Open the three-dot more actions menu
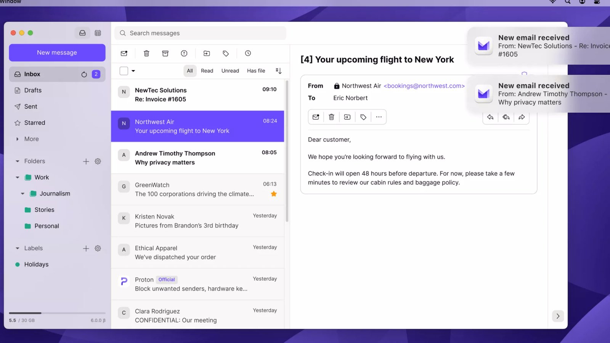Viewport: 610px width, 343px height. [379, 117]
